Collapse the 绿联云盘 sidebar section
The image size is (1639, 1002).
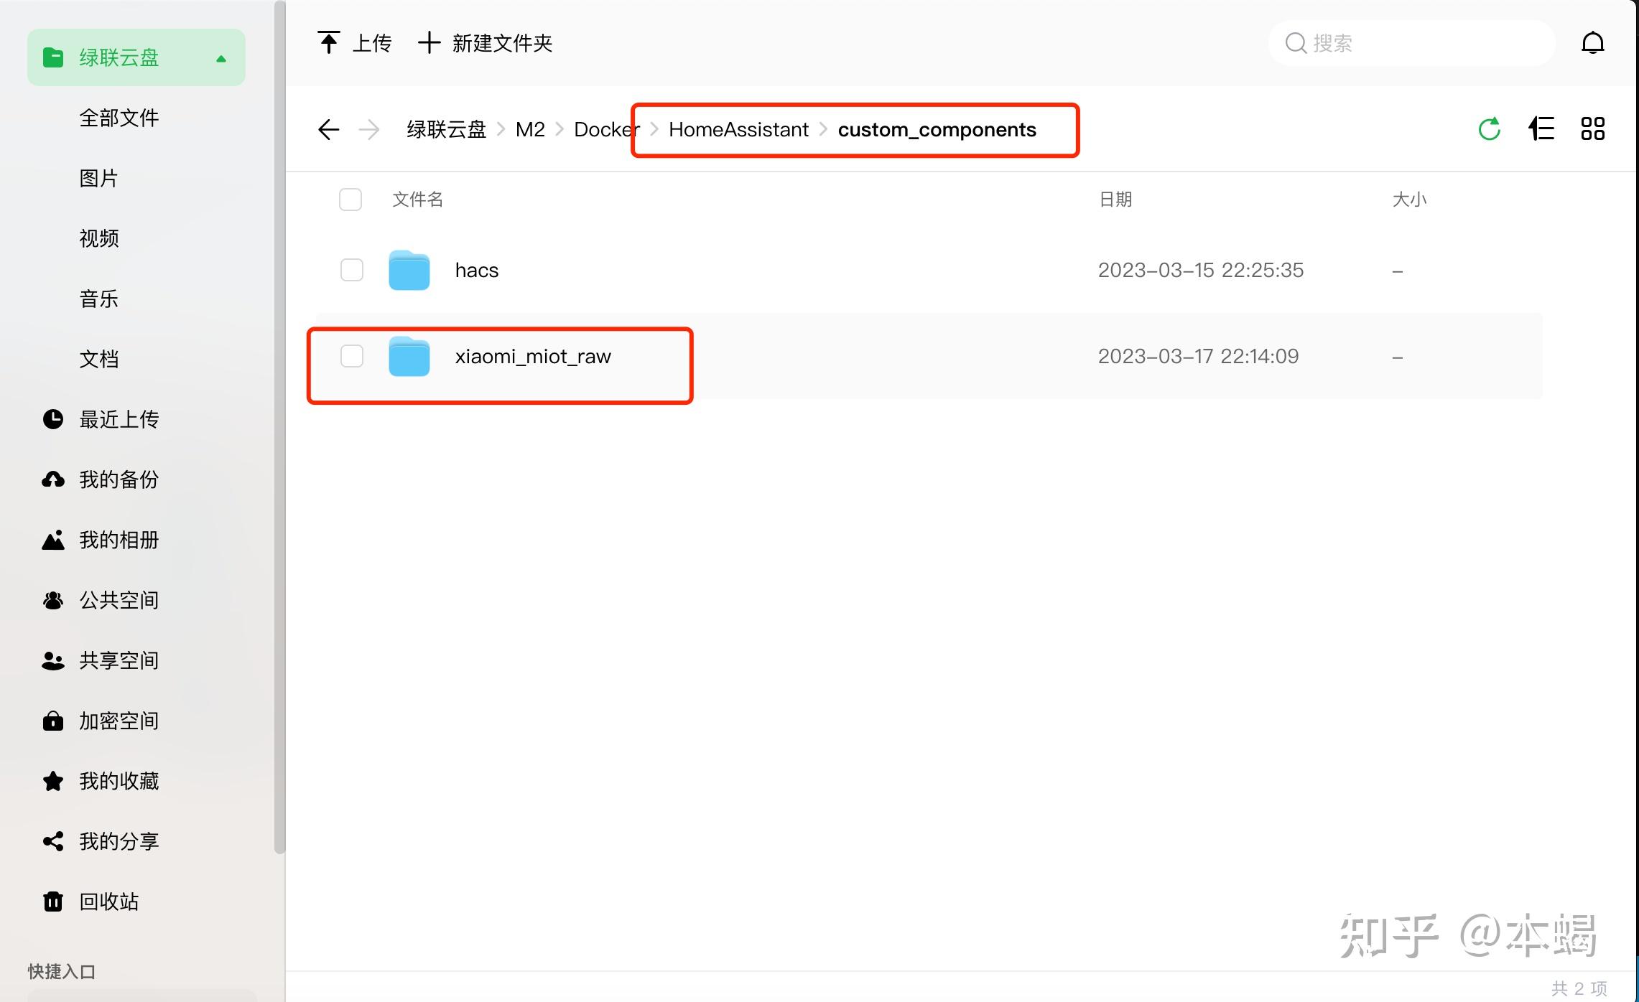[221, 57]
